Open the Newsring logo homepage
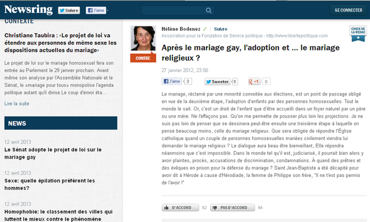This screenshot has height=222, width=370. (x=28, y=10)
